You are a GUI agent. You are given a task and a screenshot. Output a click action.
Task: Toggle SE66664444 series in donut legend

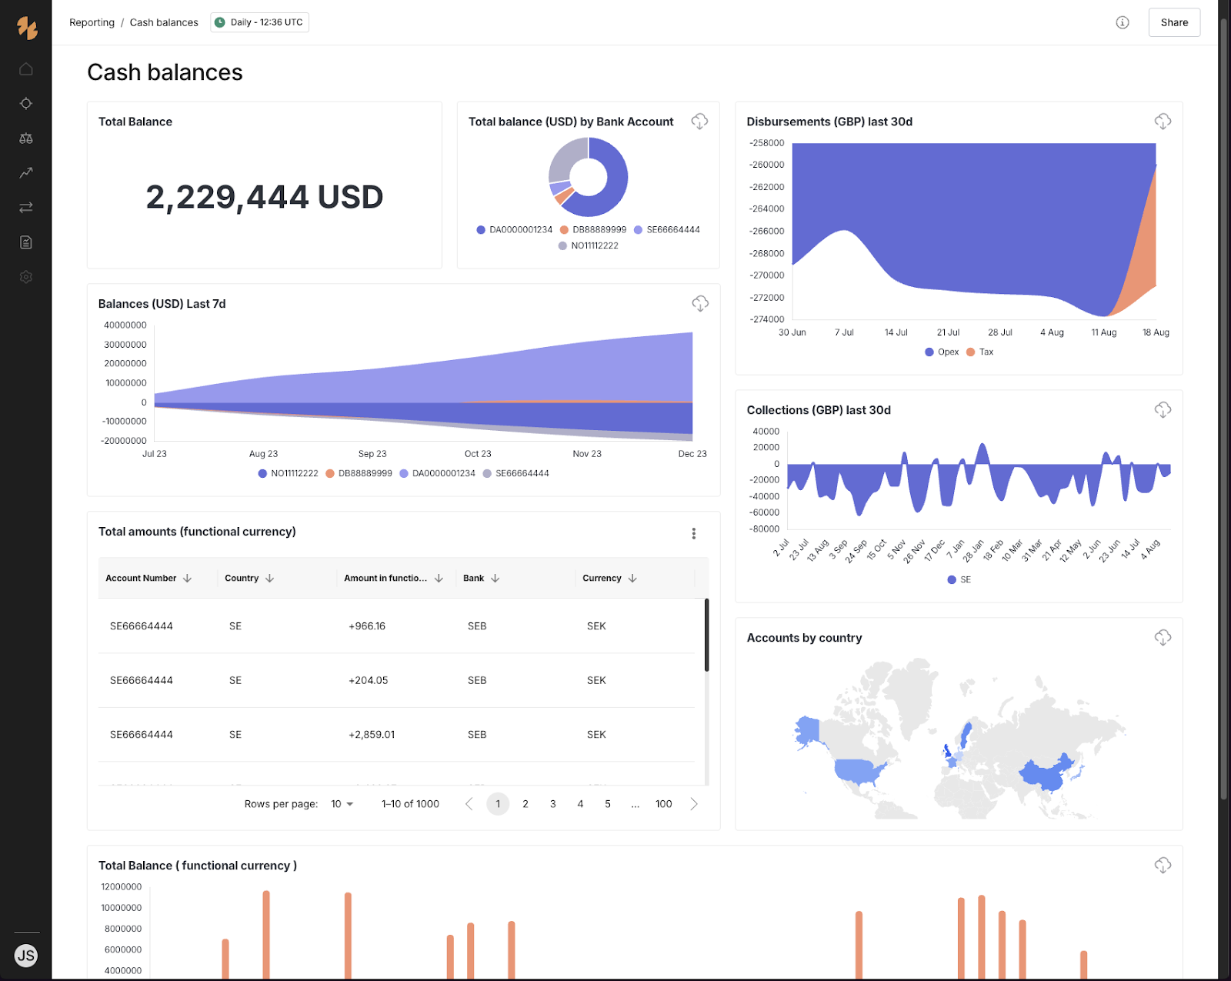click(667, 230)
